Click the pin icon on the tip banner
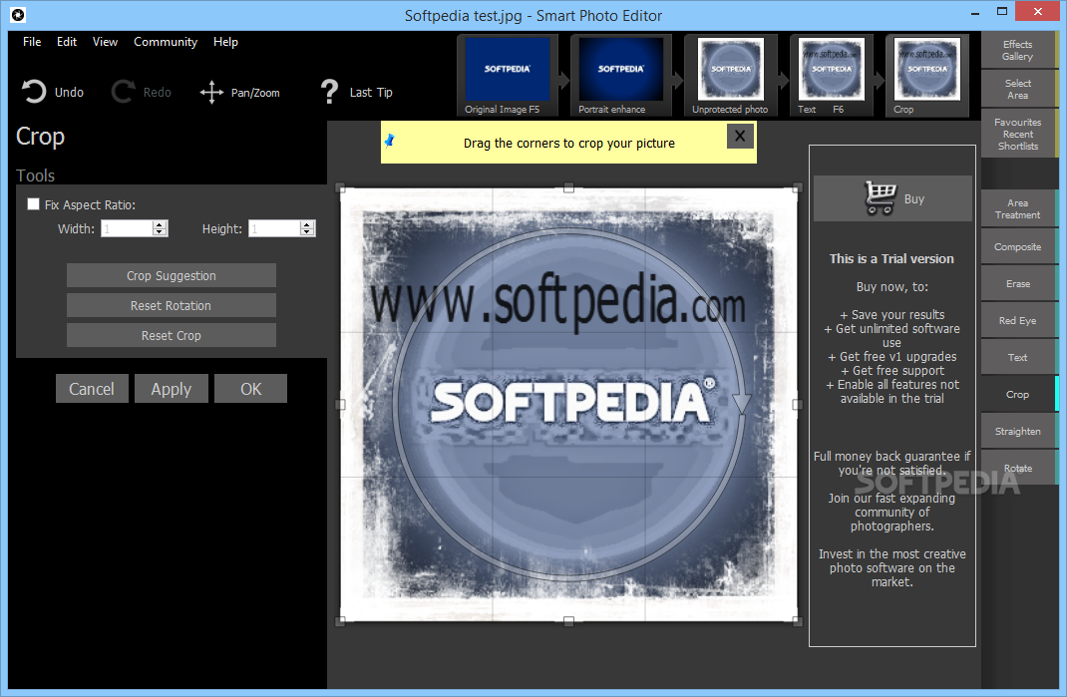1067x697 pixels. point(390,141)
